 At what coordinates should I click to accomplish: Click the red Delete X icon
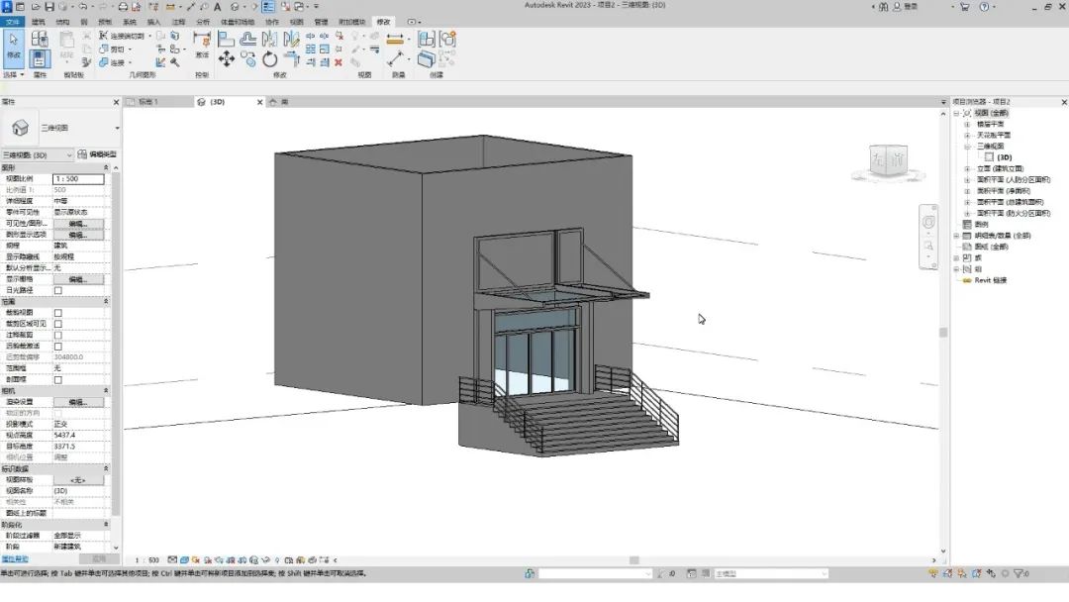pos(339,62)
